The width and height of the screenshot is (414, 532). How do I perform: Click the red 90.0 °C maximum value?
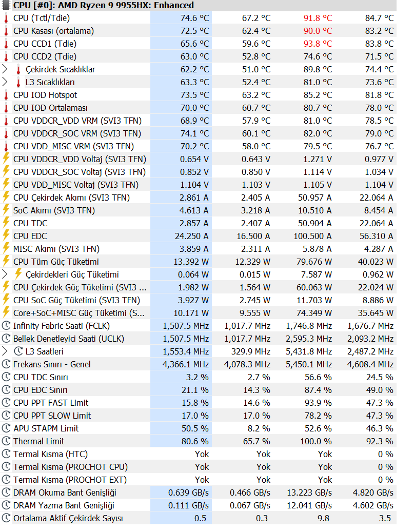[318, 31]
